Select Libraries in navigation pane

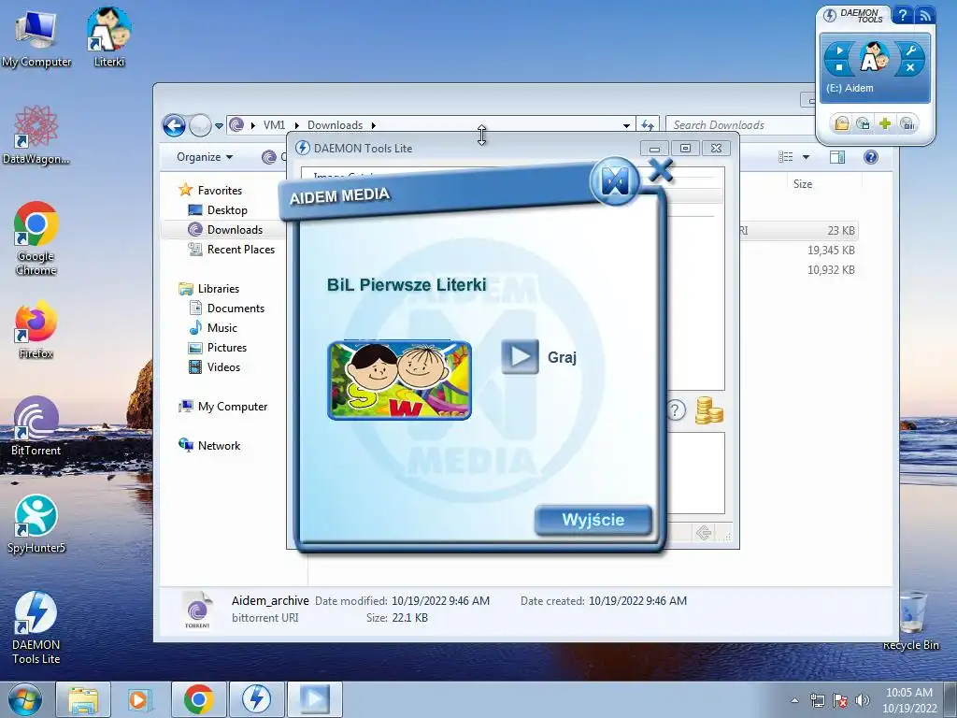pyautogui.click(x=208, y=289)
